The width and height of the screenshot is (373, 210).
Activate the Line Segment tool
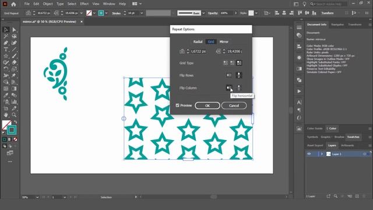pyautogui.click(x=14, y=50)
